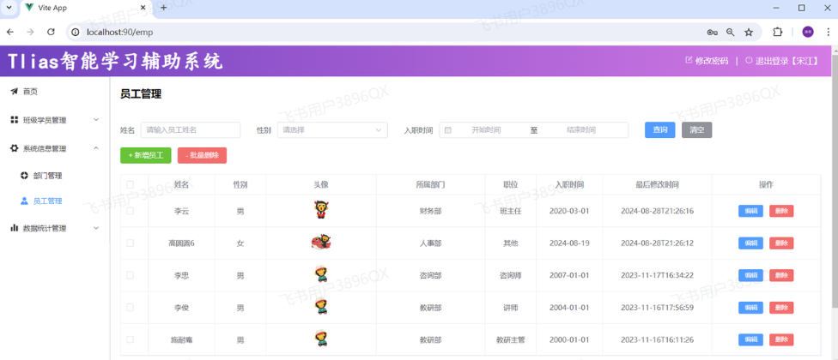Open browser extensions puzzle icon

point(778,32)
